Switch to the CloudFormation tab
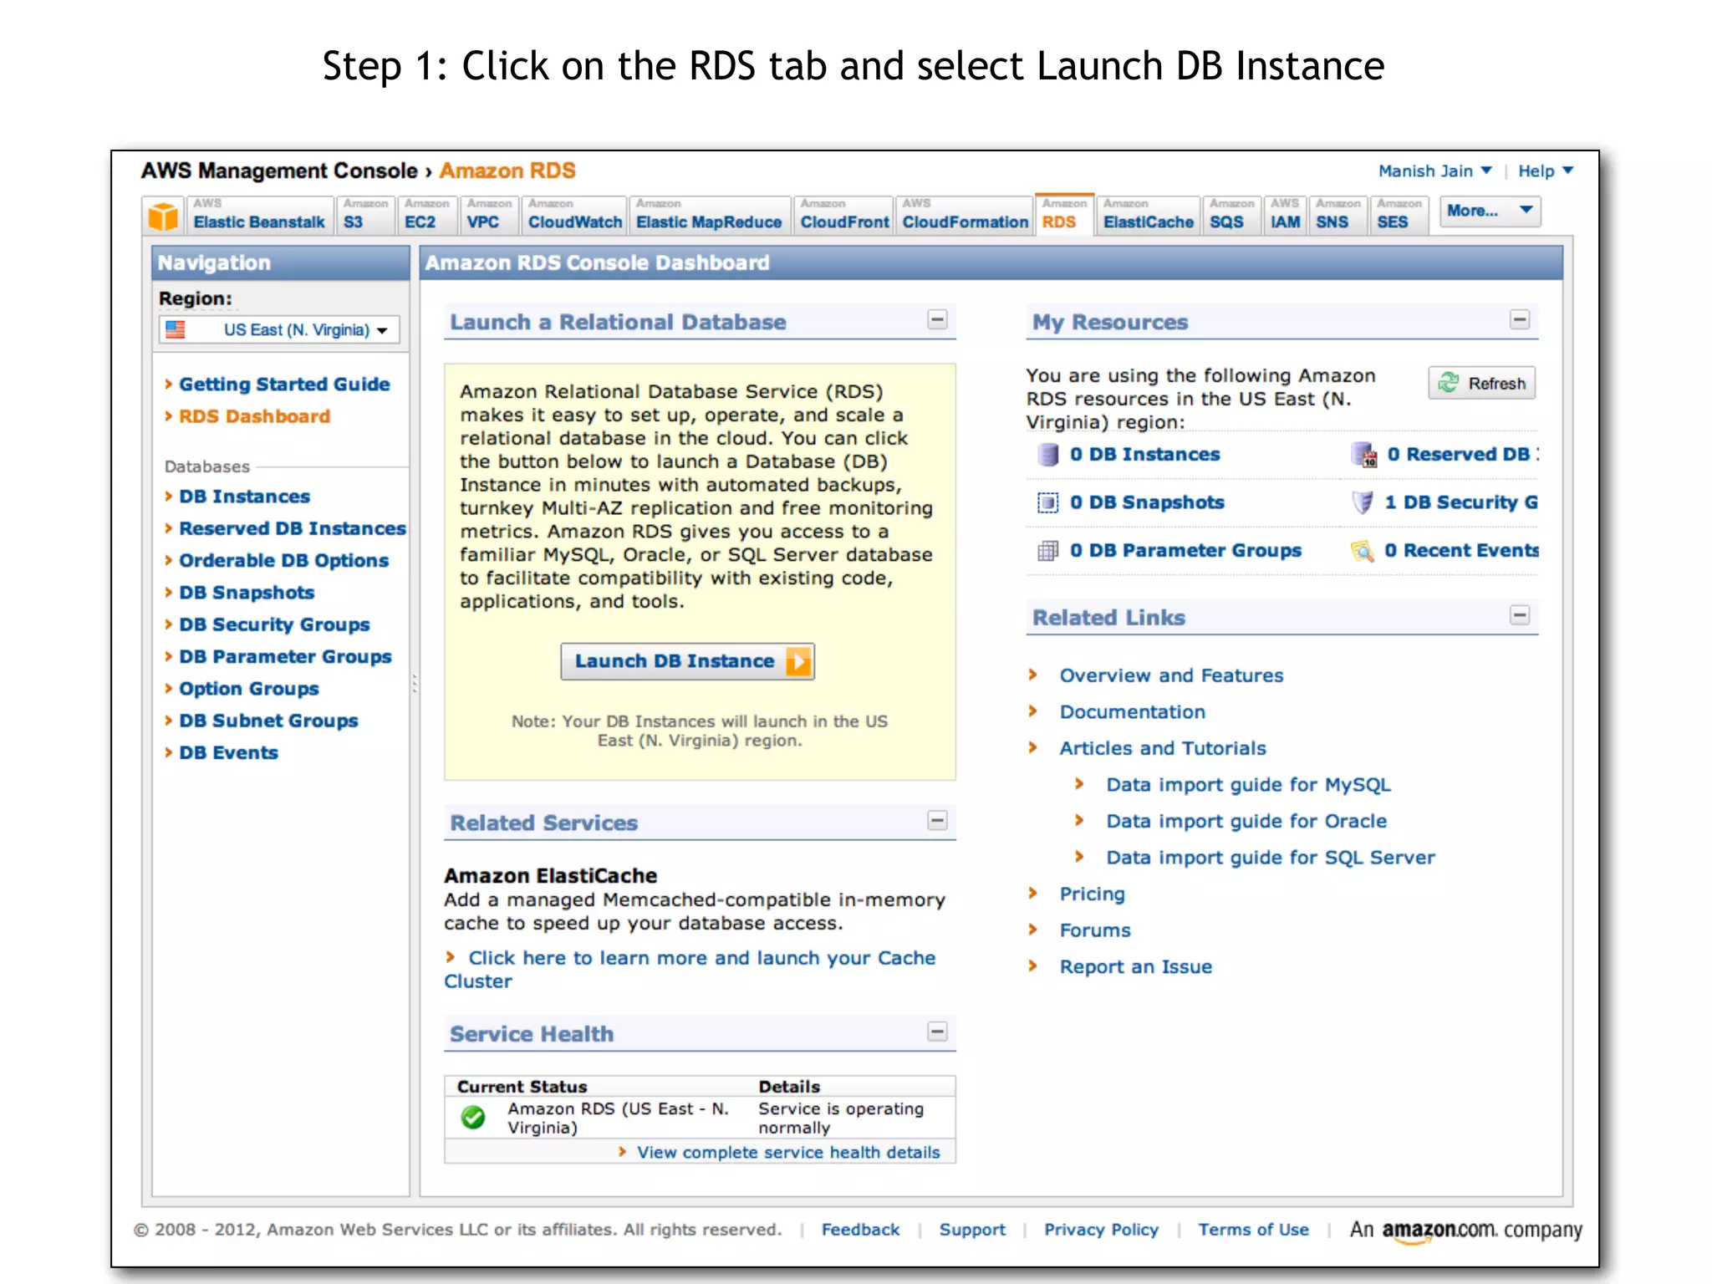The image size is (1712, 1284). 965,215
